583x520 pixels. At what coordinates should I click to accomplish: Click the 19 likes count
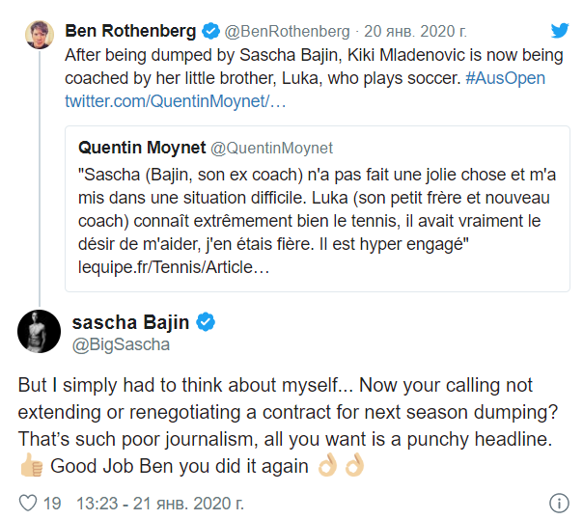(52, 503)
